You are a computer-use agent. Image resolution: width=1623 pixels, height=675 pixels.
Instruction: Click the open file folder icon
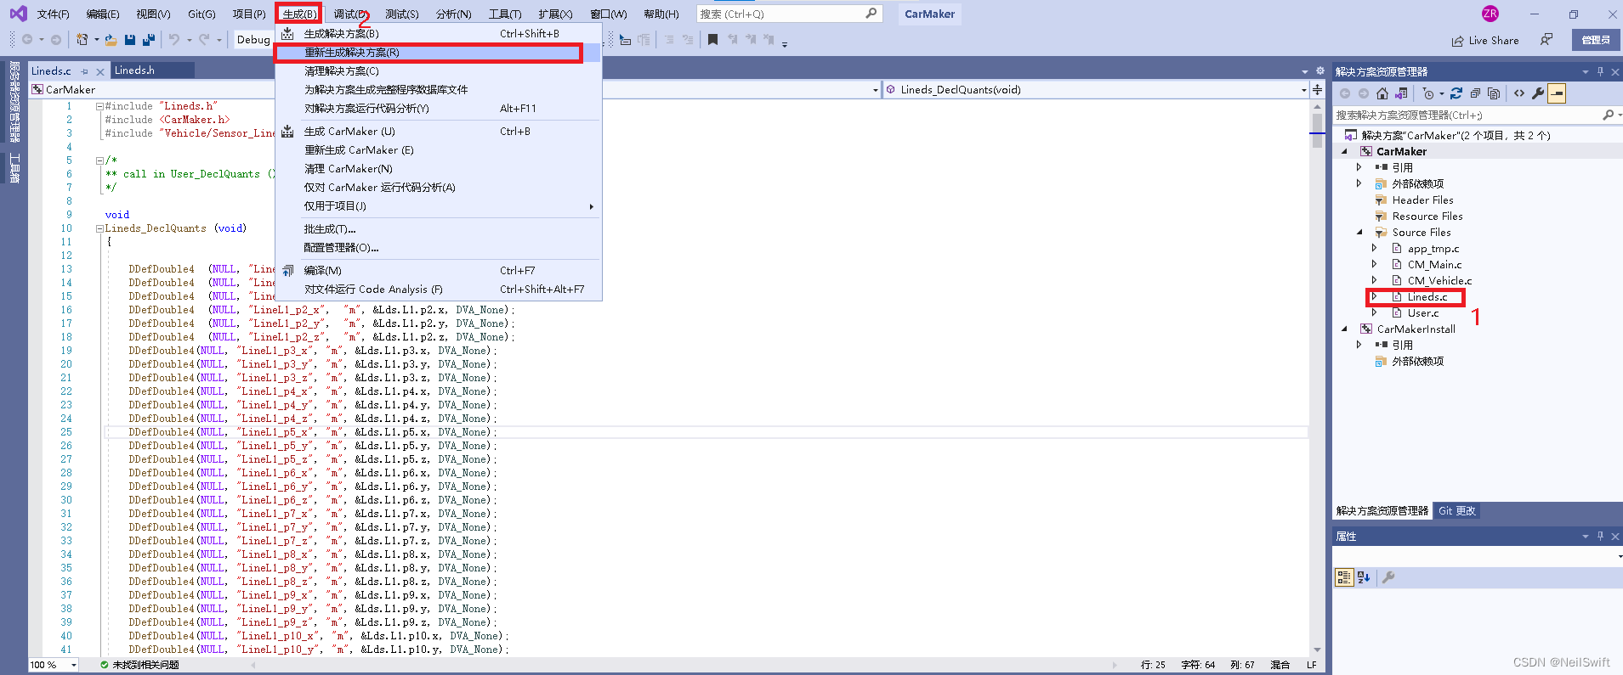coord(110,39)
